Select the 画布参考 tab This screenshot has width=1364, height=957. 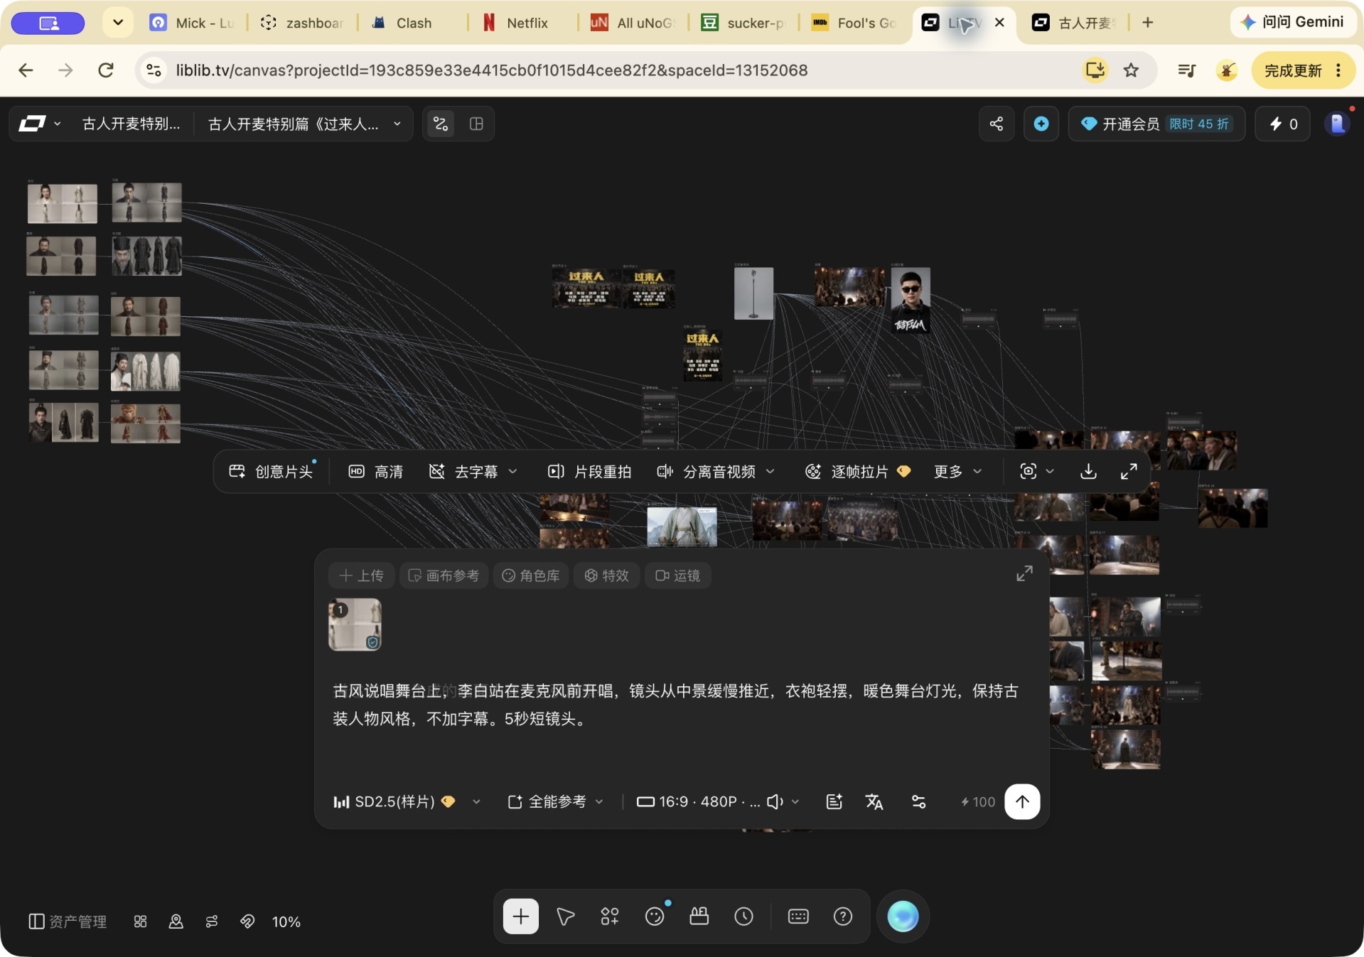(x=444, y=575)
